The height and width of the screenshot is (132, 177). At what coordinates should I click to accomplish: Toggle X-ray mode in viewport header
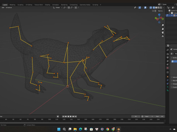coord(151,8)
